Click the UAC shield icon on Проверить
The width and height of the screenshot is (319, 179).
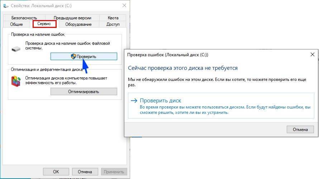point(73,57)
